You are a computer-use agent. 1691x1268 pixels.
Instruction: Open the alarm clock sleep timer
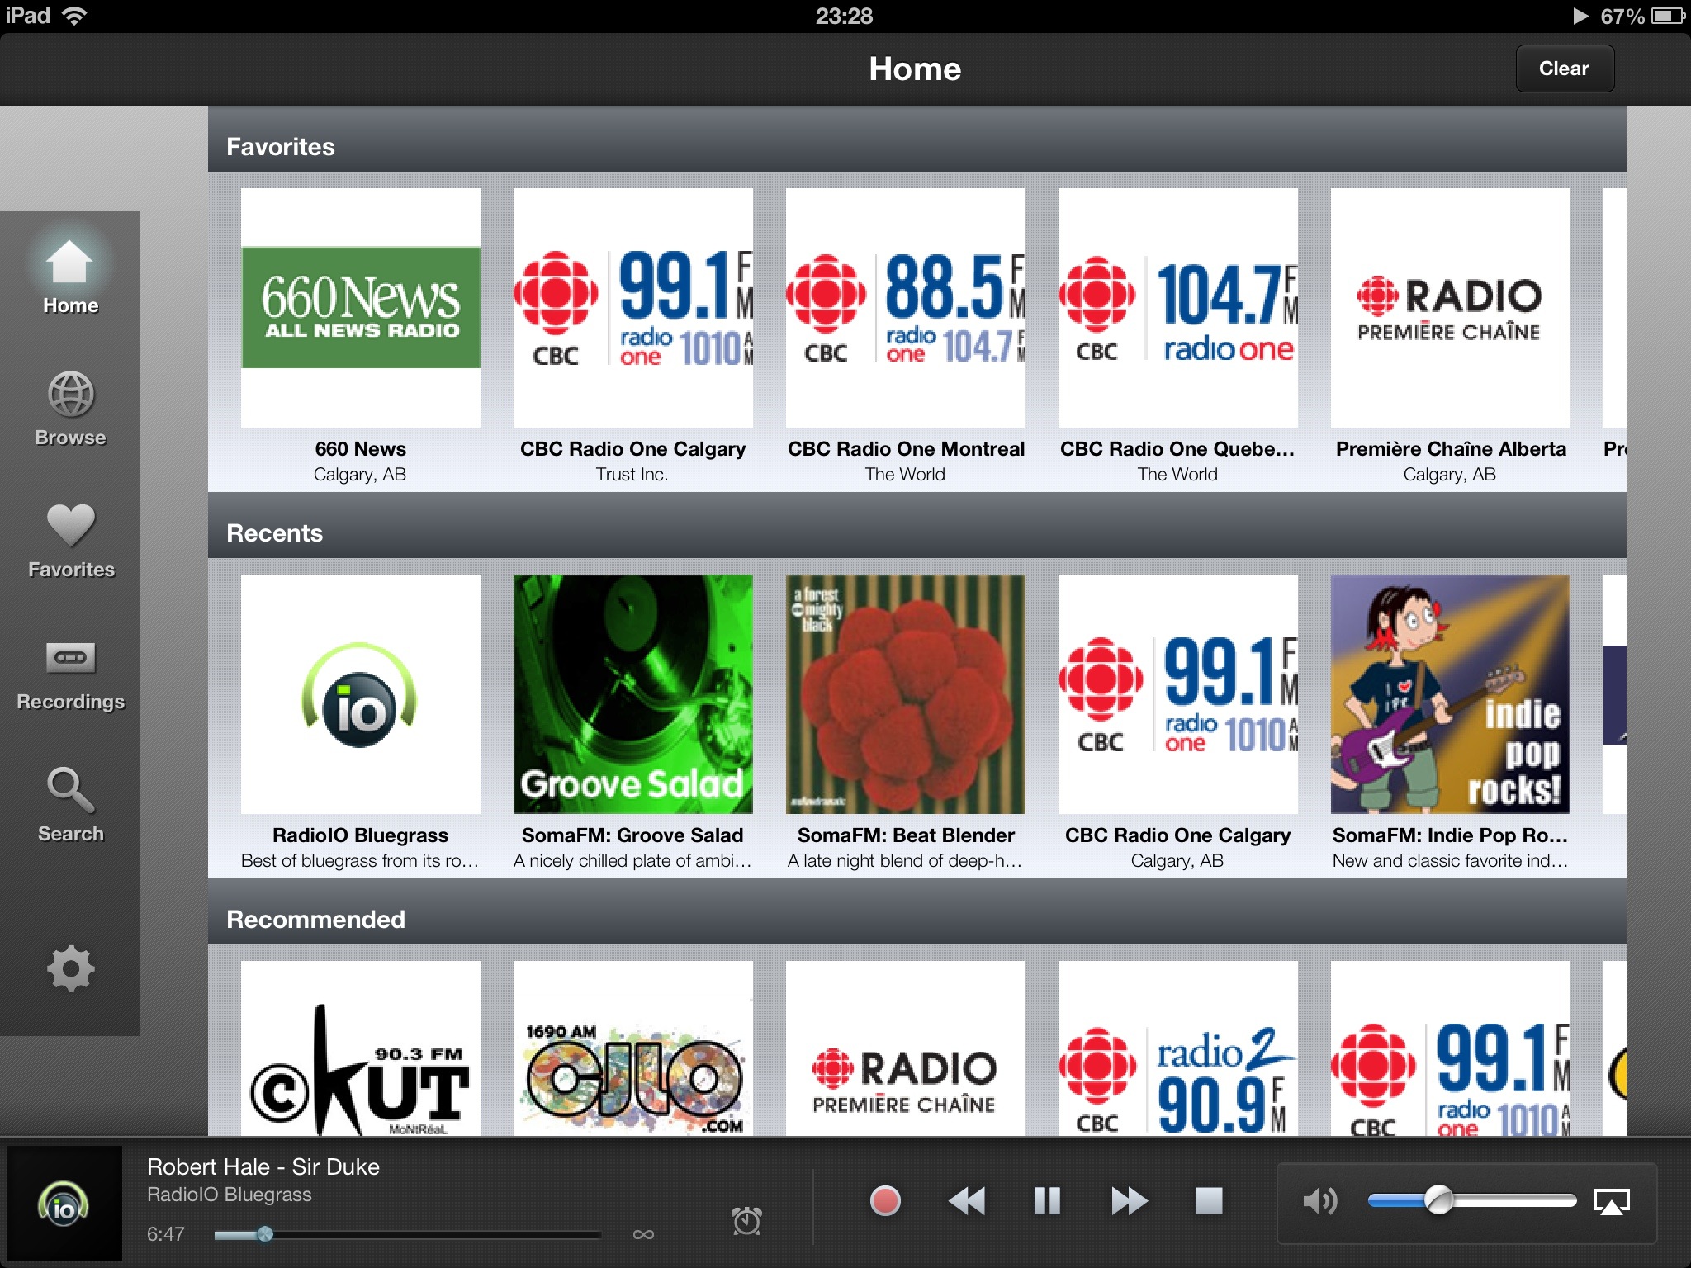[x=746, y=1220]
